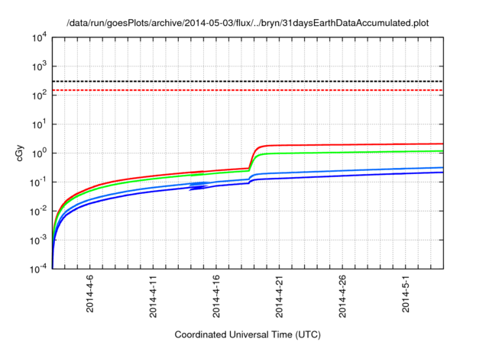Click the 2014-4-6 date tick label

90,293
